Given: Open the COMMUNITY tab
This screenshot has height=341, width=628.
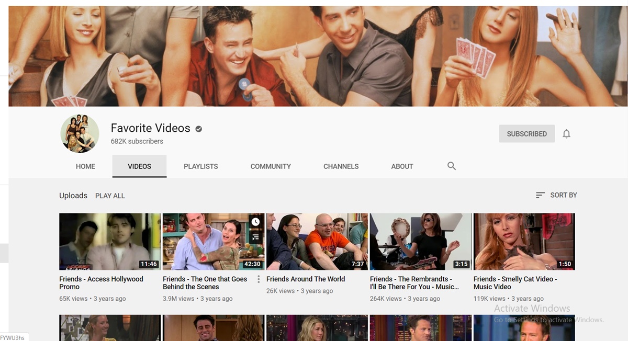Looking at the screenshot, I should click(271, 166).
